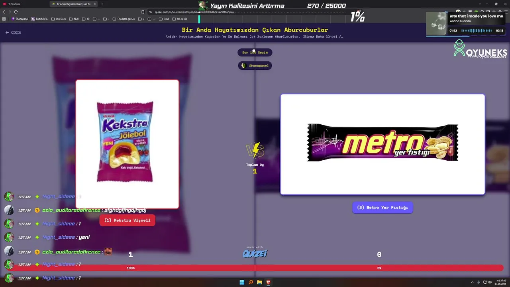Select the Metro yer fıstığı bar image
Image resolution: width=510 pixels, height=287 pixels.
click(x=382, y=144)
